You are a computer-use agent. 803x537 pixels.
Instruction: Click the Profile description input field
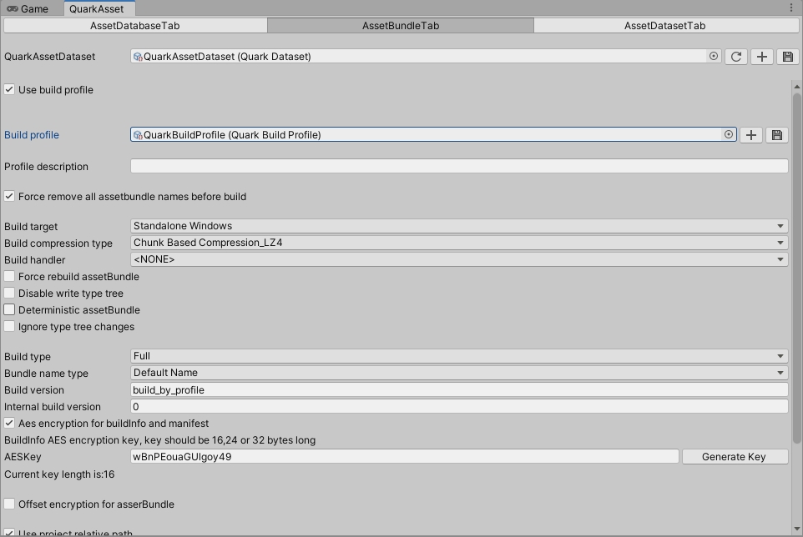(x=459, y=166)
